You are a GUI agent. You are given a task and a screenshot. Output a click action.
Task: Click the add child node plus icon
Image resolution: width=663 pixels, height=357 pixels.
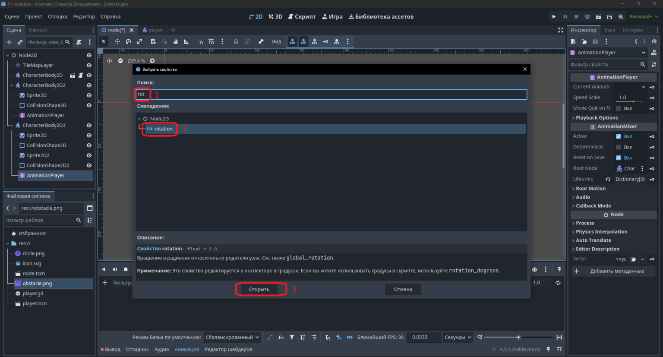tap(9, 42)
